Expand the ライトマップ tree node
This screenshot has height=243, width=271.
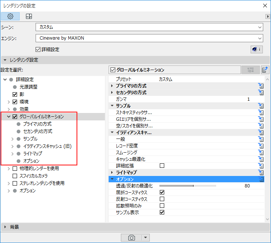point(13,154)
